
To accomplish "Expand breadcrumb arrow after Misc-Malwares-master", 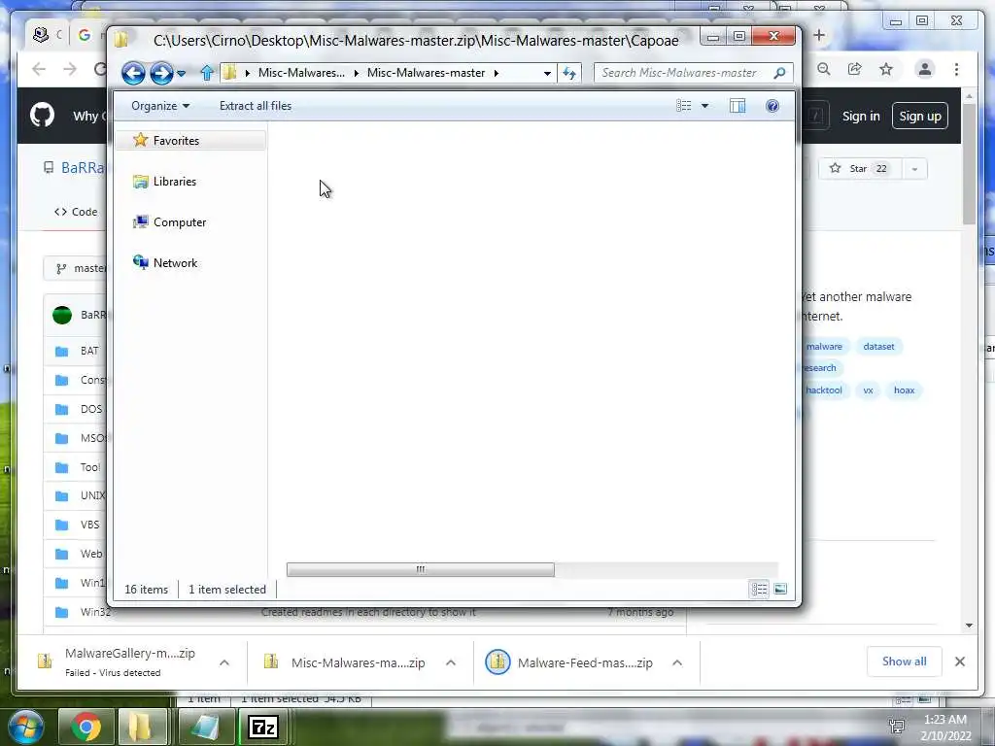I will pyautogui.click(x=497, y=73).
